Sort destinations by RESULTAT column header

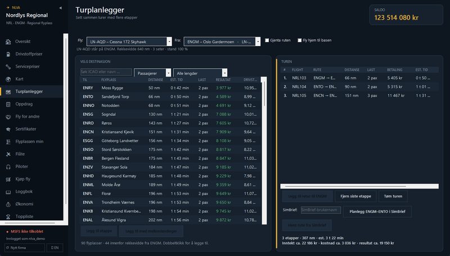(223, 80)
